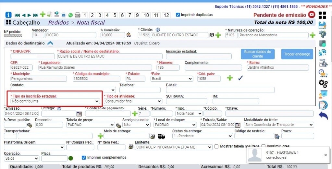The height and width of the screenshot is (169, 332).
Task: Print using the printer icon
Action: pyautogui.click(x=78, y=15)
